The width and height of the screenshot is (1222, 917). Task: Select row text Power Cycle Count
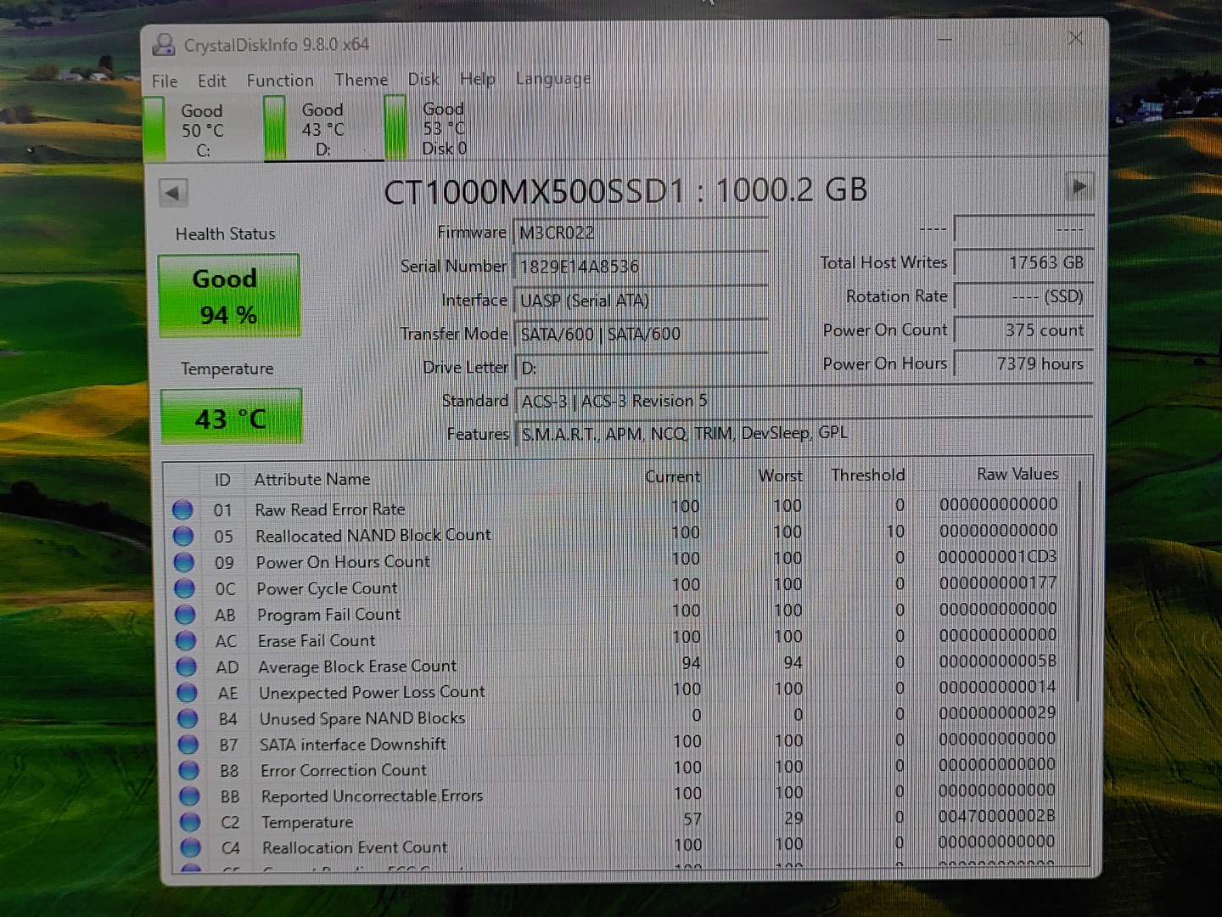tap(327, 588)
